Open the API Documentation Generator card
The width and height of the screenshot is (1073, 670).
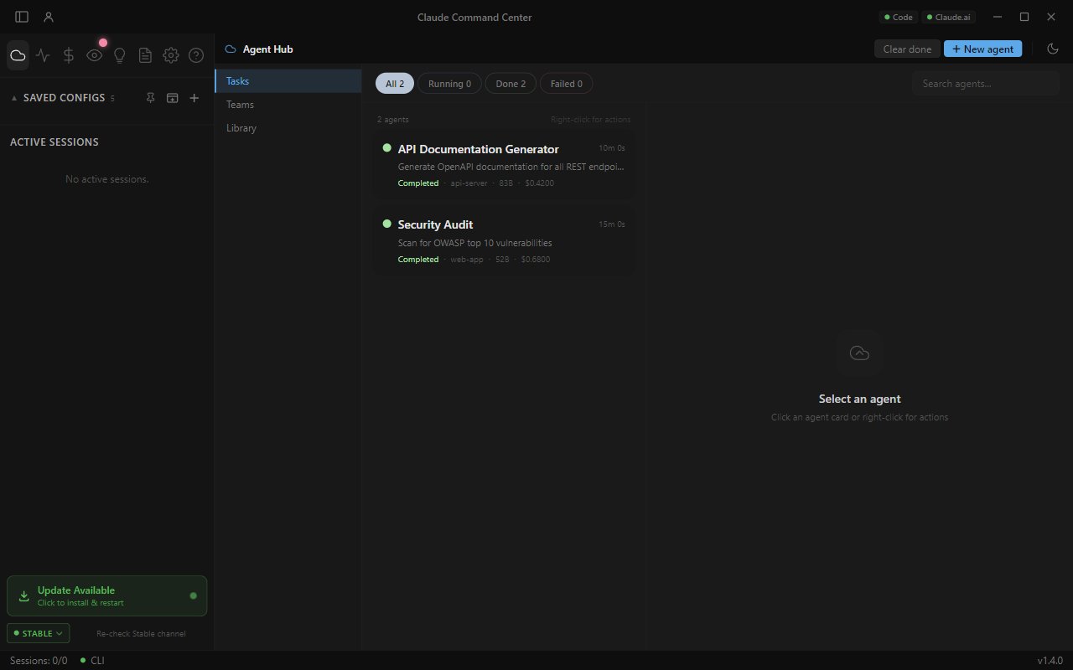click(504, 164)
